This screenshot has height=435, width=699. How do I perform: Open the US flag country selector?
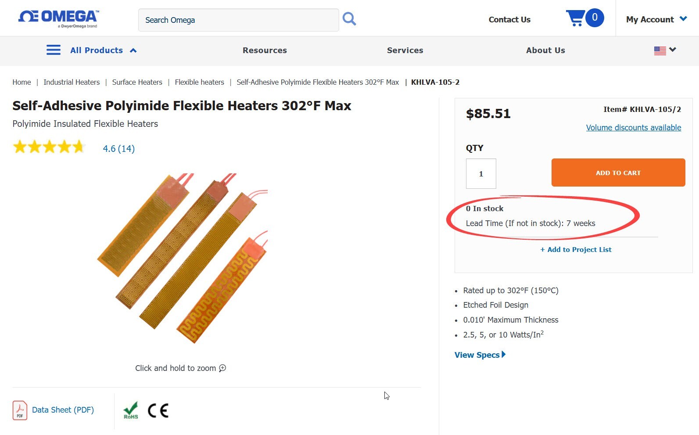point(665,50)
